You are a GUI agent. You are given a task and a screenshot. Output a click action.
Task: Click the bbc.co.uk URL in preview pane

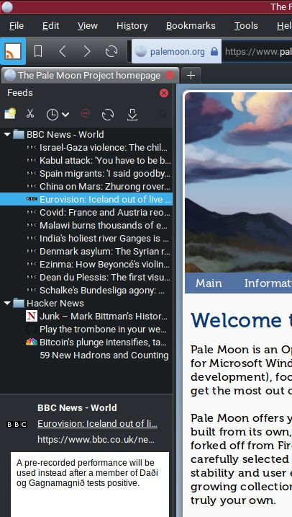pyautogui.click(x=96, y=440)
